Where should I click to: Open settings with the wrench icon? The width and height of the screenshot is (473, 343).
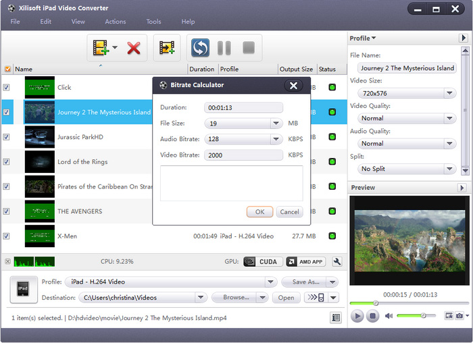tap(337, 261)
